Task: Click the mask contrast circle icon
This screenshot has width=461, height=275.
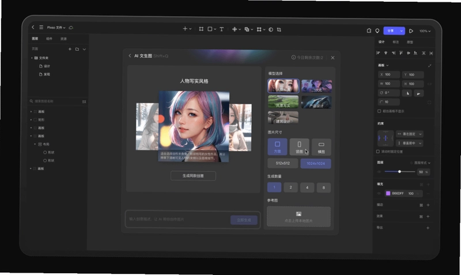Action: (271, 29)
